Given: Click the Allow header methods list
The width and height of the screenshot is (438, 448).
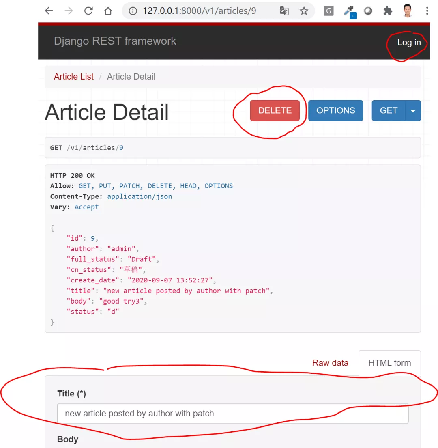Looking at the screenshot, I should (156, 186).
